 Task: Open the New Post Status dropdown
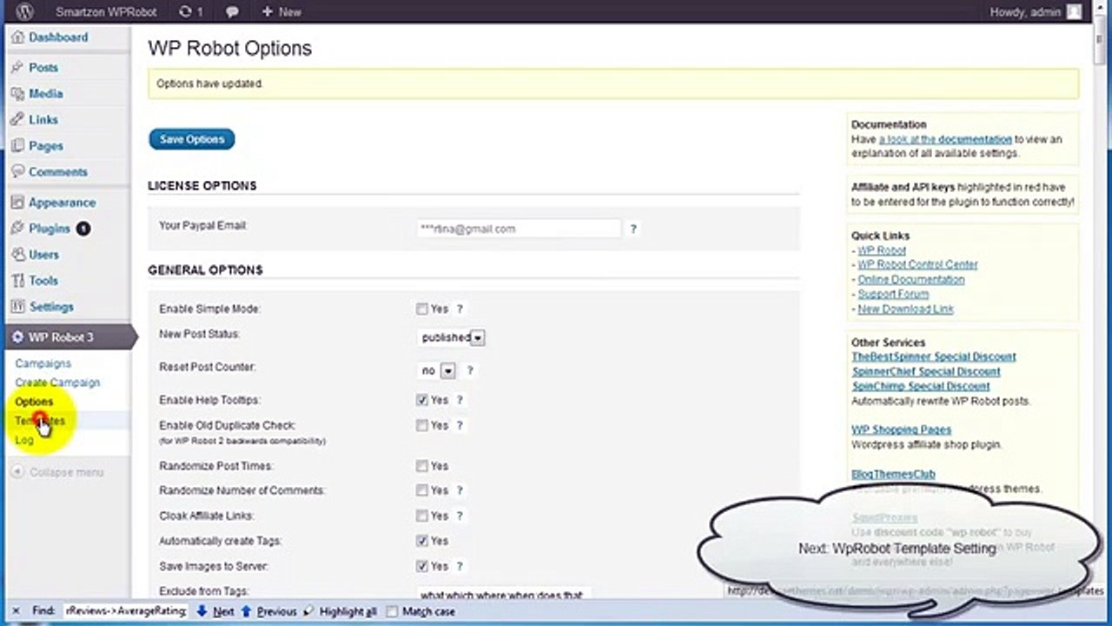[452, 337]
